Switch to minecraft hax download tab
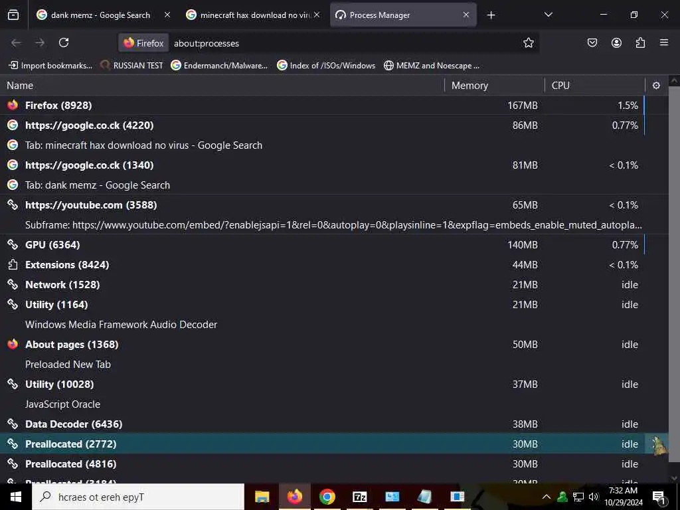Image resolution: width=680 pixels, height=510 pixels. 253,15
